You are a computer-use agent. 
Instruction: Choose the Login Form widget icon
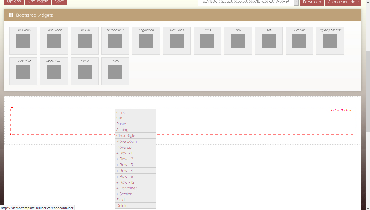[x=54, y=72]
